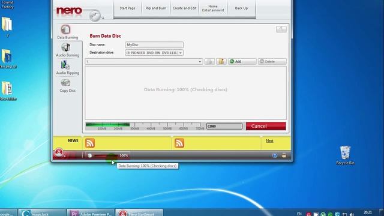Open the Nero StartSmart taskbar button
The image size is (384, 216).
[x=139, y=212]
